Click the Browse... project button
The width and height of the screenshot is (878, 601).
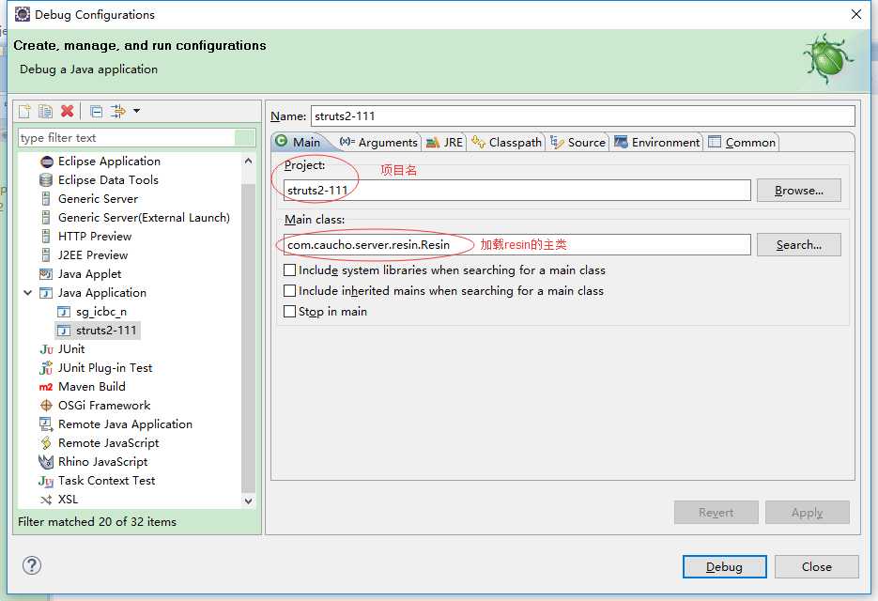click(798, 191)
